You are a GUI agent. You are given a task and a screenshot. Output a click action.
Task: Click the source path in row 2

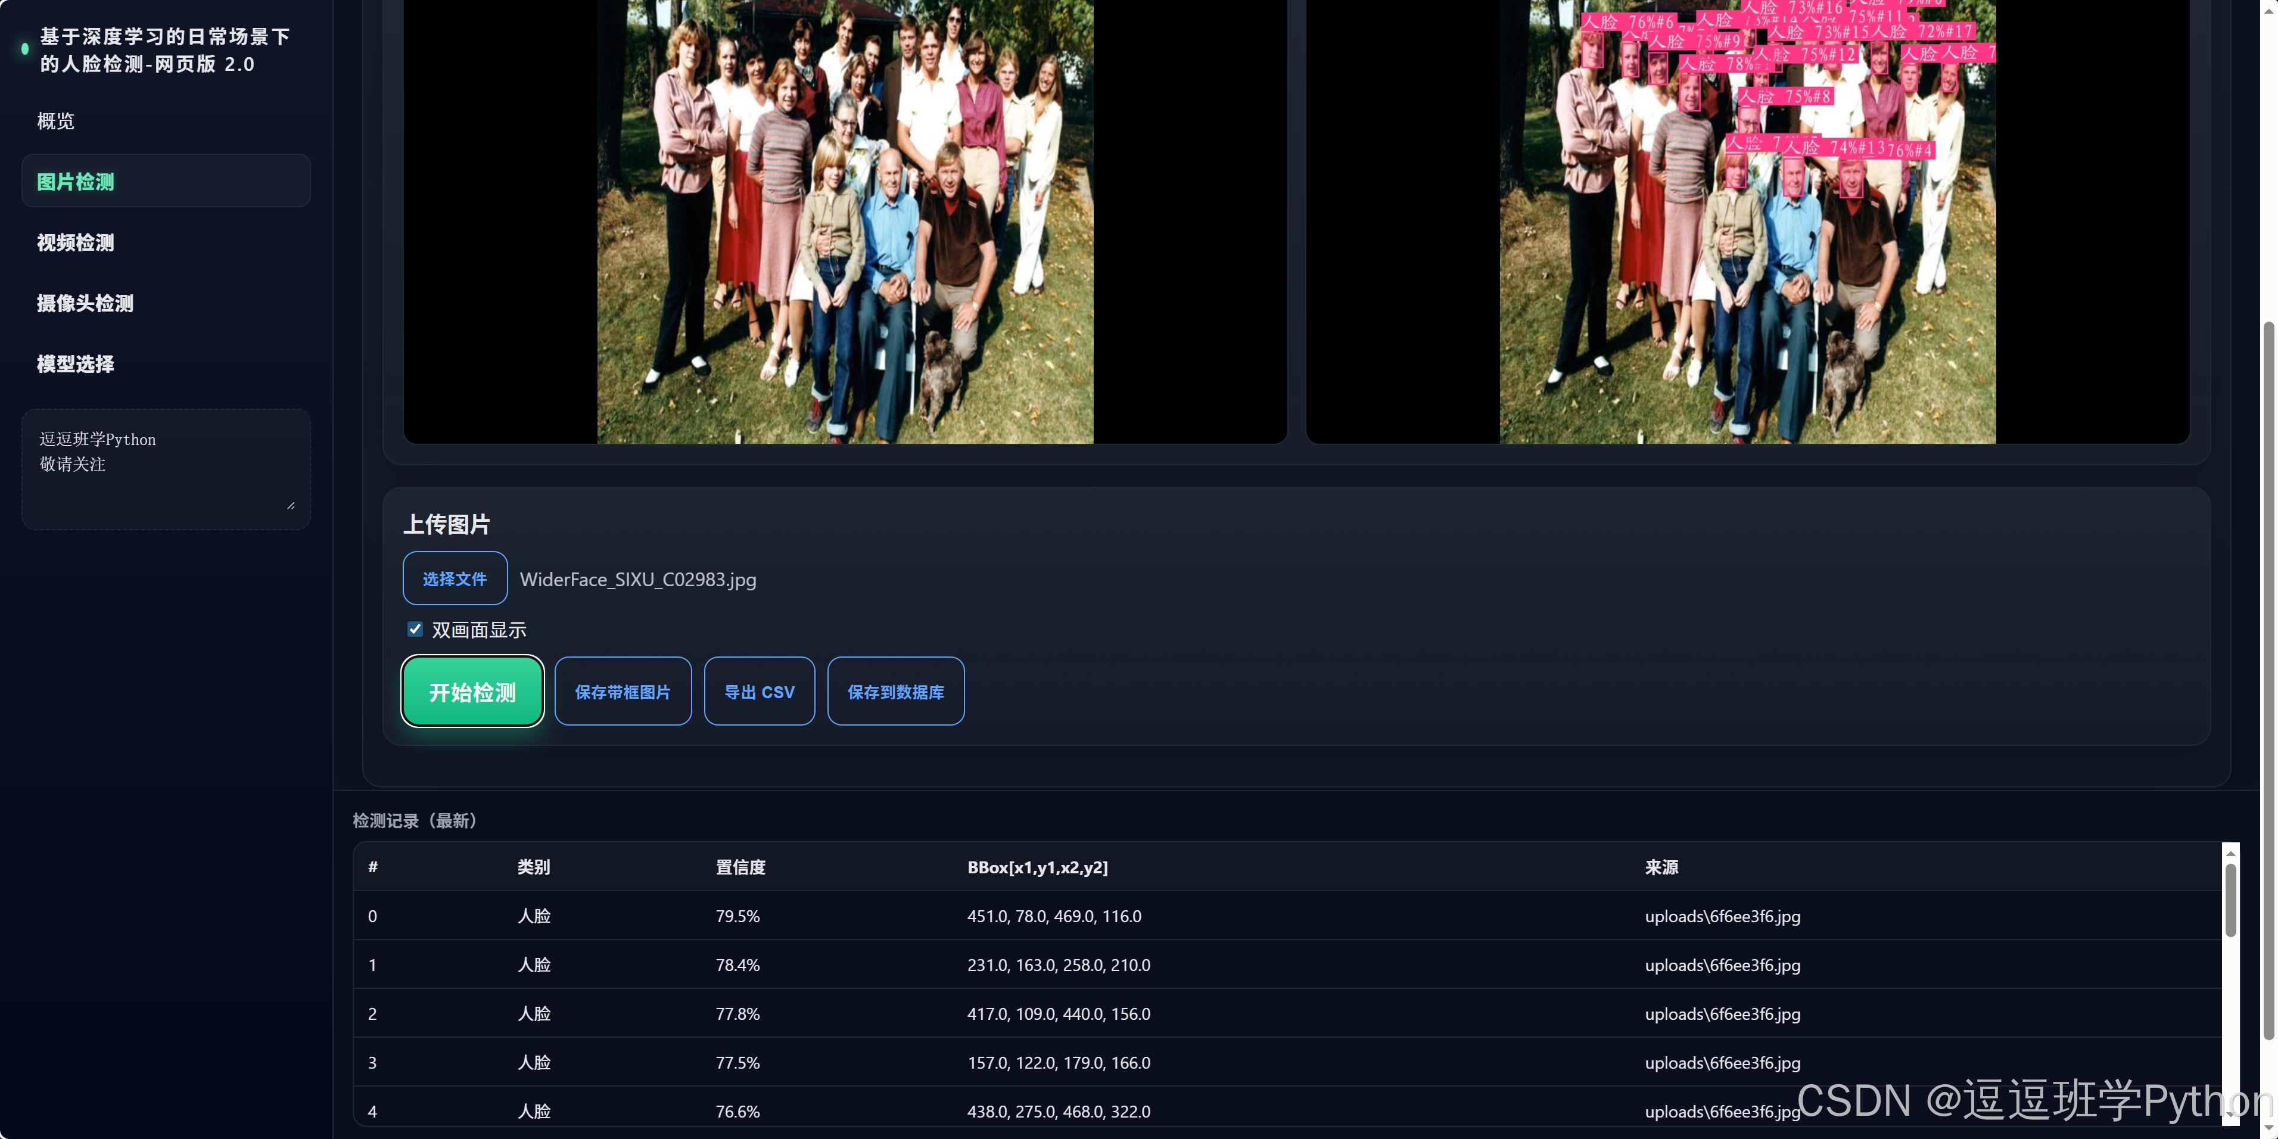1723,1013
